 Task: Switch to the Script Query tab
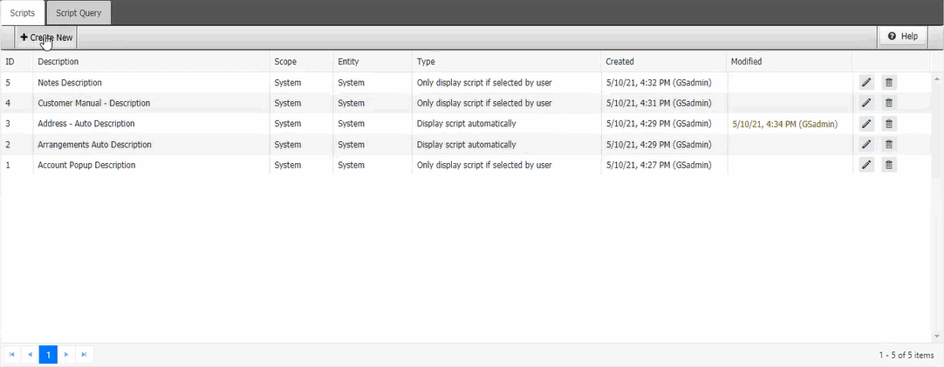pyautogui.click(x=78, y=13)
